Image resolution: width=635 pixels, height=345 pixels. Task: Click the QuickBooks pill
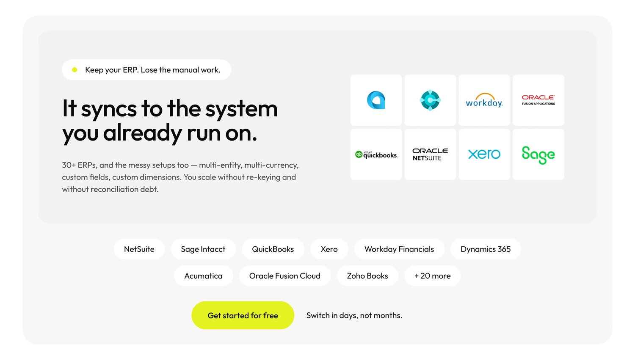pyautogui.click(x=273, y=249)
